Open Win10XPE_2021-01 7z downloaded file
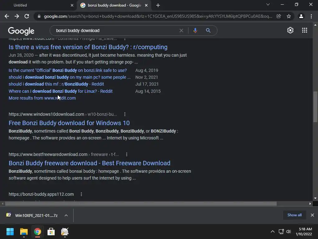Viewport: 318px width, 239px height. coord(32,215)
